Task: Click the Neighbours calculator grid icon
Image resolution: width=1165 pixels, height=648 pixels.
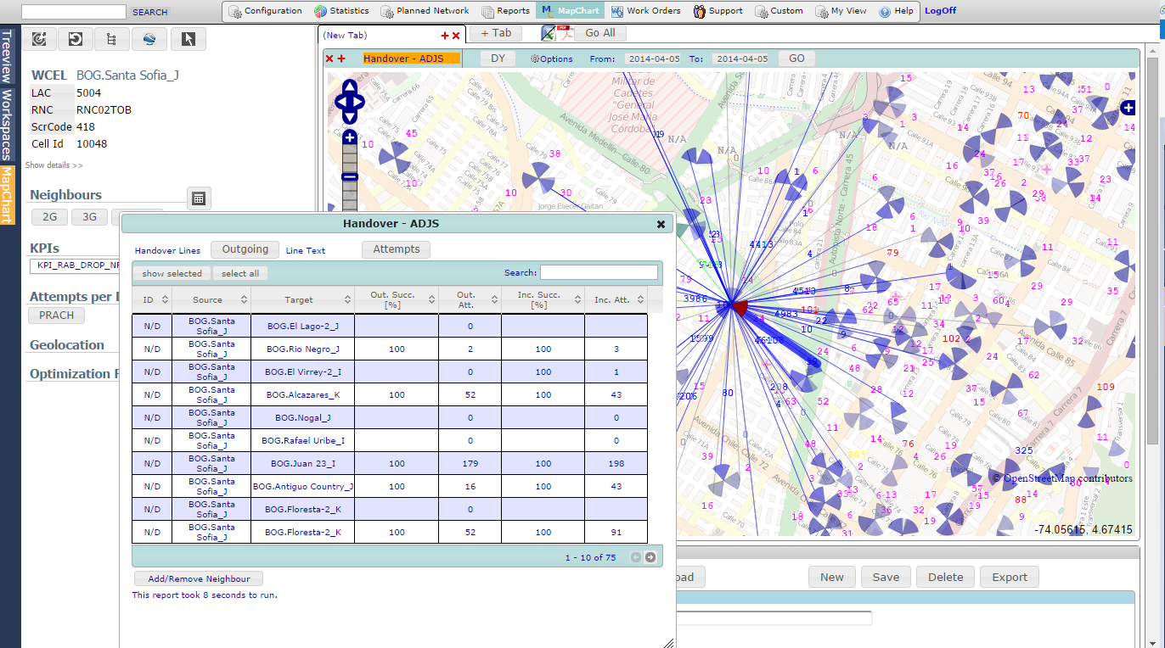Action: (x=198, y=198)
